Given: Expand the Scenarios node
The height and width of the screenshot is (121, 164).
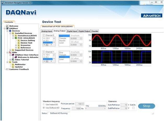Looking at the screenshot, I should pos(16,45).
